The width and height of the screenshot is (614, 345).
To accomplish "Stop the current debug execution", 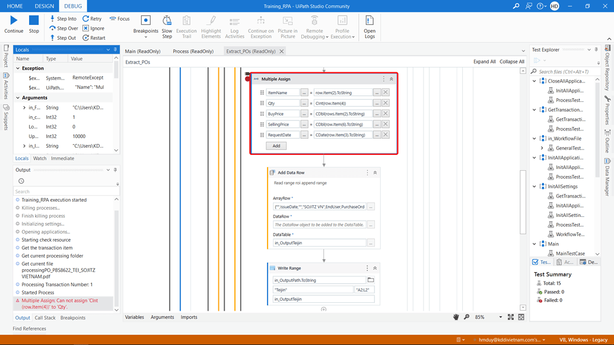I will tap(33, 25).
